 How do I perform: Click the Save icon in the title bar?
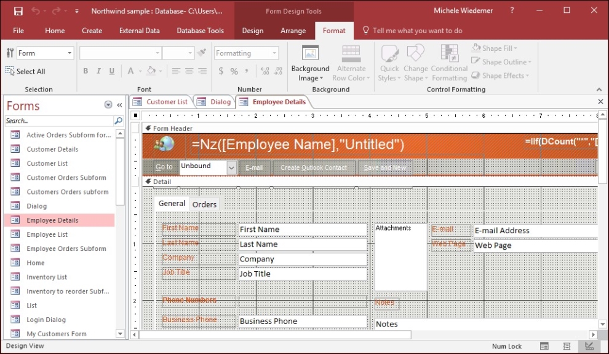click(18, 11)
